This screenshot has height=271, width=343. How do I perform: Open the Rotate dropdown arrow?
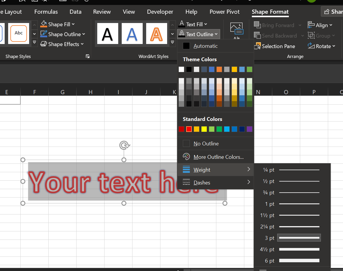pyautogui.click(x=334, y=46)
